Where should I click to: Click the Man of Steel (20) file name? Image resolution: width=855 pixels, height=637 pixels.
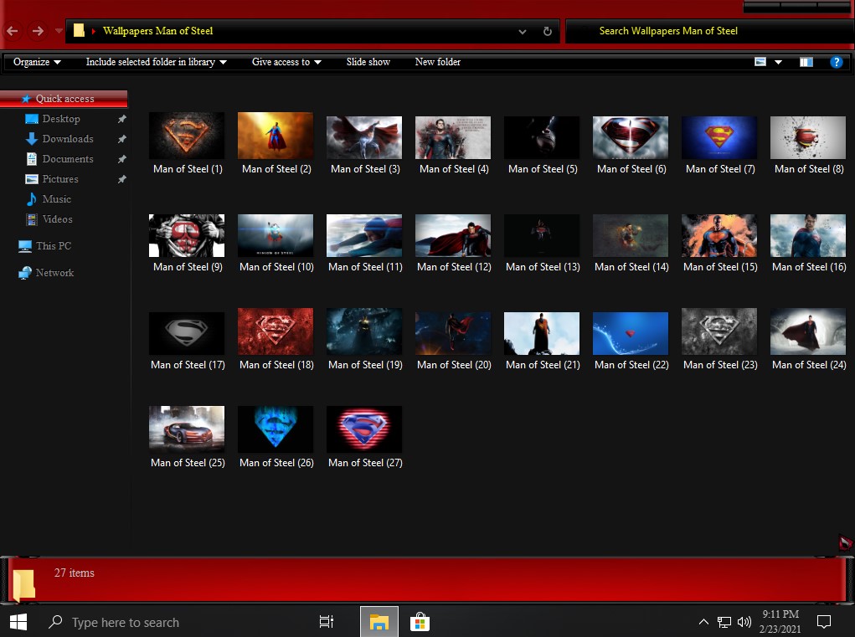[x=454, y=365]
